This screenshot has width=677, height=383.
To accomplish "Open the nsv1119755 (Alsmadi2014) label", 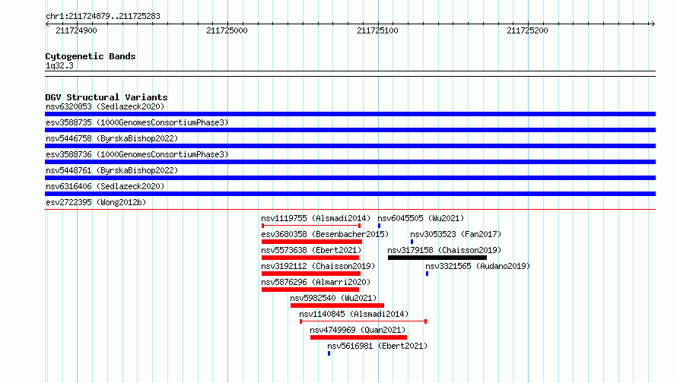I will click(x=316, y=218).
